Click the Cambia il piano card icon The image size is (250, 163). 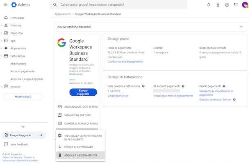pos(60,123)
